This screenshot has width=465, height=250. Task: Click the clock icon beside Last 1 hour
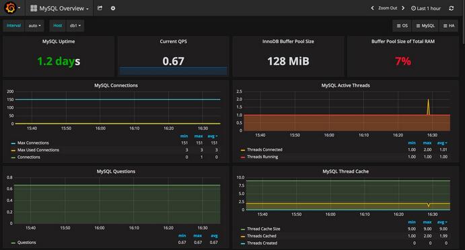[413, 8]
